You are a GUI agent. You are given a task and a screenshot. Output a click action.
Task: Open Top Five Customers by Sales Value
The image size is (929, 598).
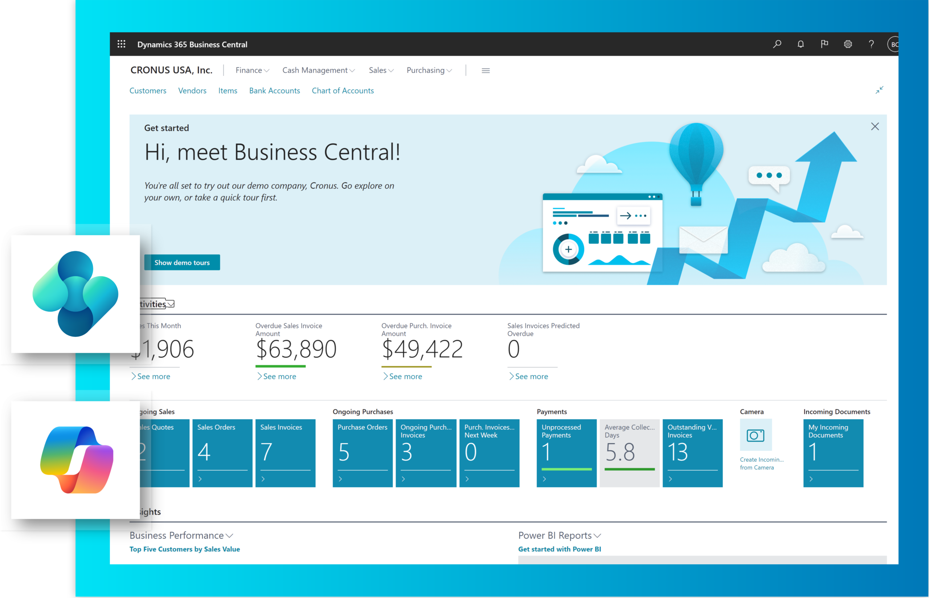coord(185,549)
